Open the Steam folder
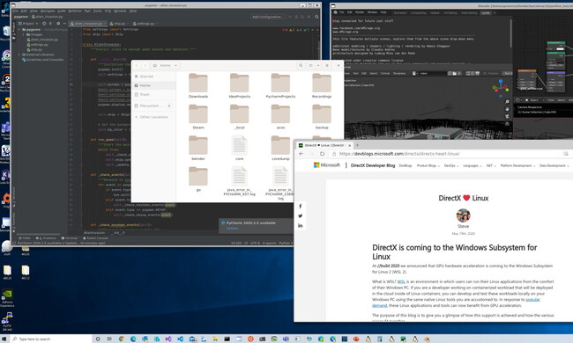573x343 pixels. pos(198,117)
